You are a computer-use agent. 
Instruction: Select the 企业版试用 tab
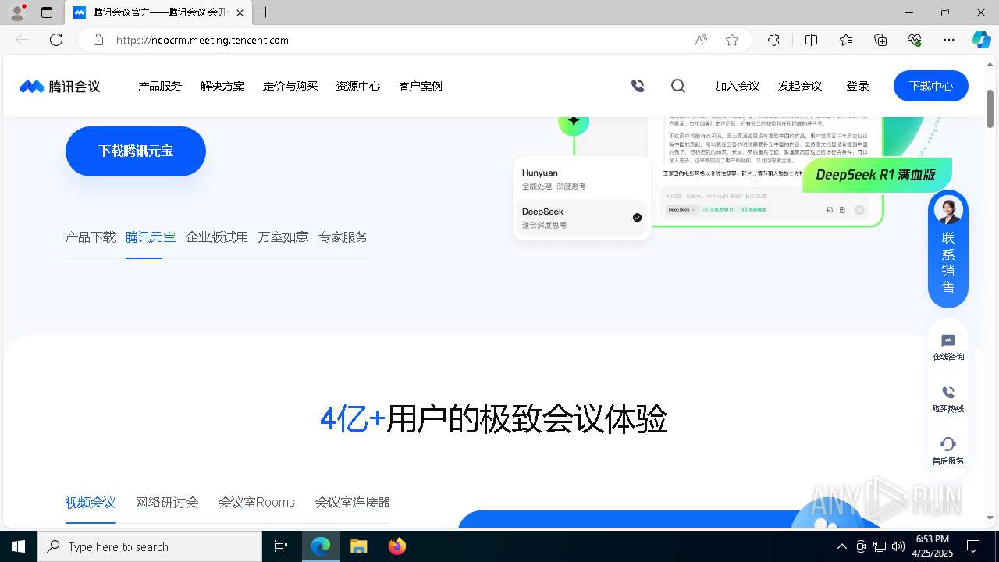(x=217, y=237)
